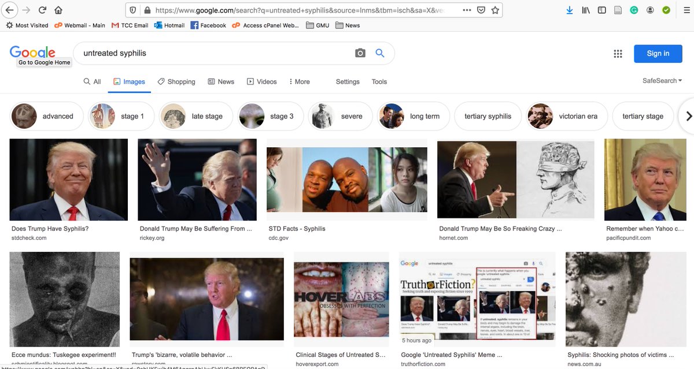Image resolution: width=694 pixels, height=369 pixels.
Task: Switch to the All results tab
Action: tap(92, 81)
